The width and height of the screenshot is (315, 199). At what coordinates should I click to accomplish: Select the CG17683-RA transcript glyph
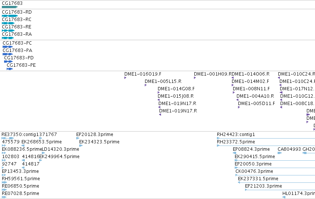pyautogui.click(x=8, y=38)
